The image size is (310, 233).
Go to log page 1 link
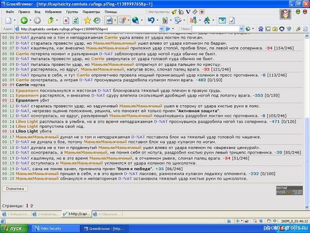click(27, 206)
